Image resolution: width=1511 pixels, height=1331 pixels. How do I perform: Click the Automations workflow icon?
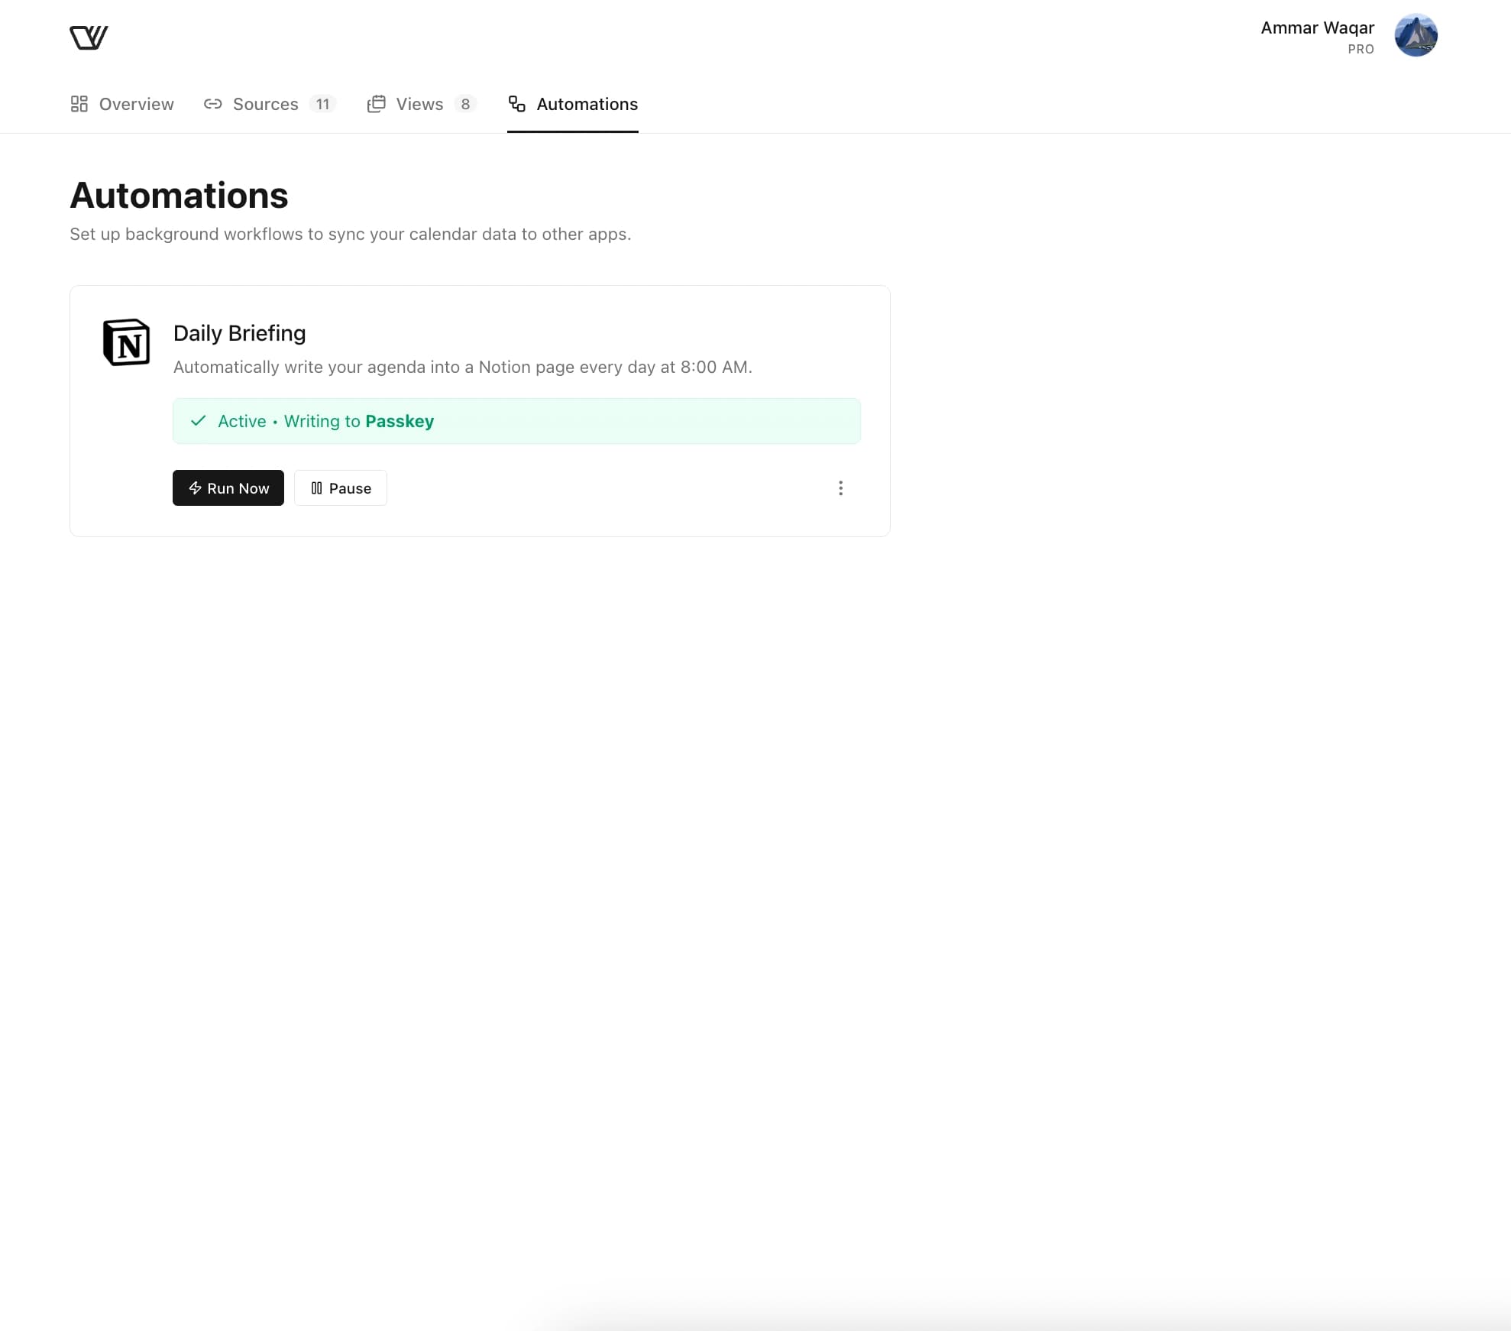click(517, 104)
